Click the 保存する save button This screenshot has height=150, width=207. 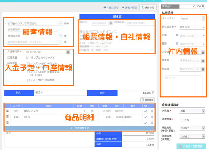[x=148, y=7]
